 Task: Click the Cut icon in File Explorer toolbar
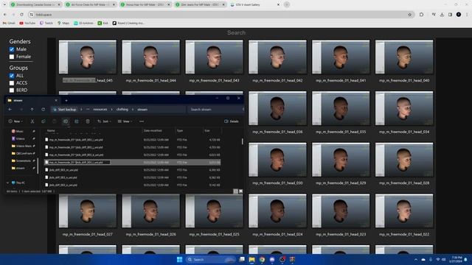[32, 121]
